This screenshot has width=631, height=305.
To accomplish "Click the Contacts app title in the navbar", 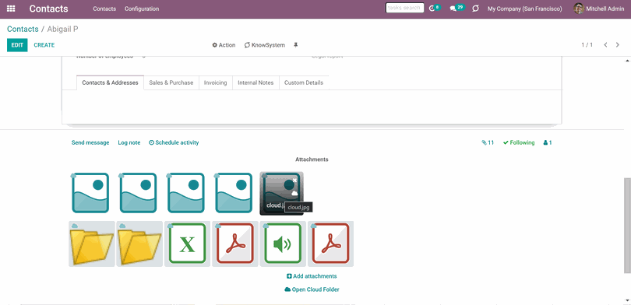I will [x=49, y=9].
